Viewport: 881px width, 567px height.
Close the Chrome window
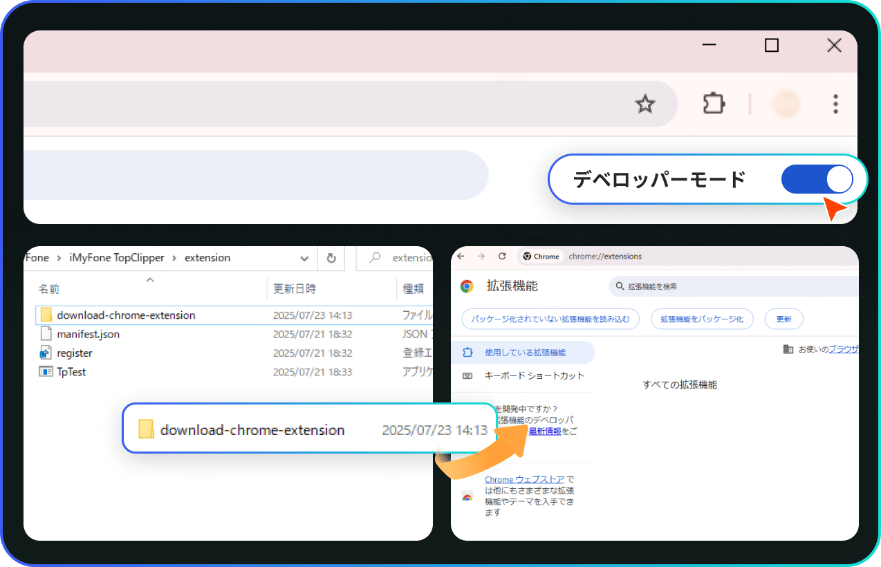tap(835, 46)
